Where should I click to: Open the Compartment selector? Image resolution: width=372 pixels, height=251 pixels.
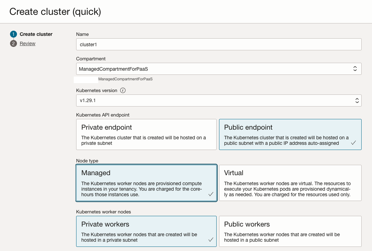click(x=219, y=69)
